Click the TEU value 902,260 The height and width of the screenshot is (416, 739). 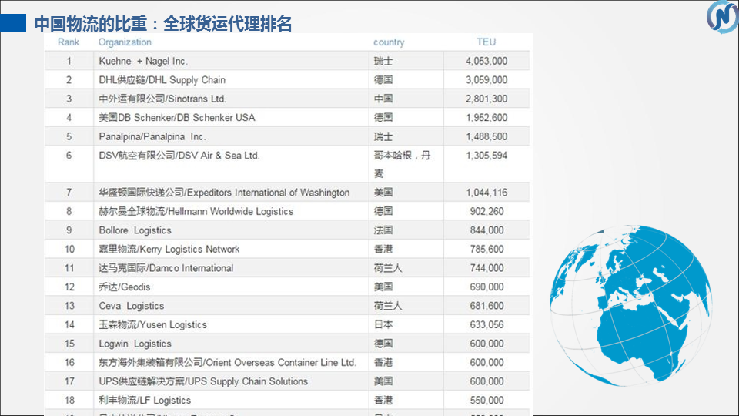coord(487,211)
